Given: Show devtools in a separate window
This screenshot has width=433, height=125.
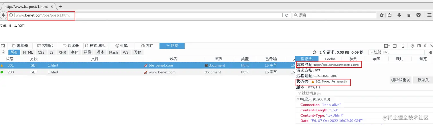Looking at the screenshot, I should (x=426, y=46).
